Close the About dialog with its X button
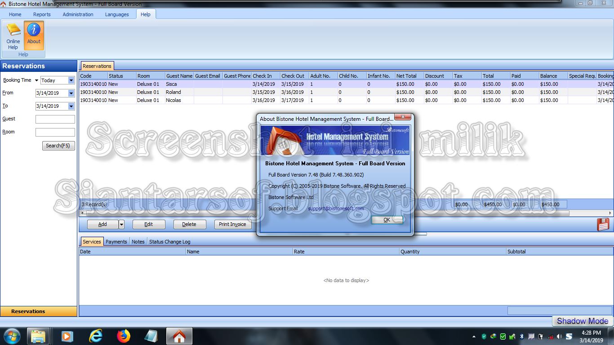Image resolution: width=614 pixels, height=345 pixels. point(403,117)
